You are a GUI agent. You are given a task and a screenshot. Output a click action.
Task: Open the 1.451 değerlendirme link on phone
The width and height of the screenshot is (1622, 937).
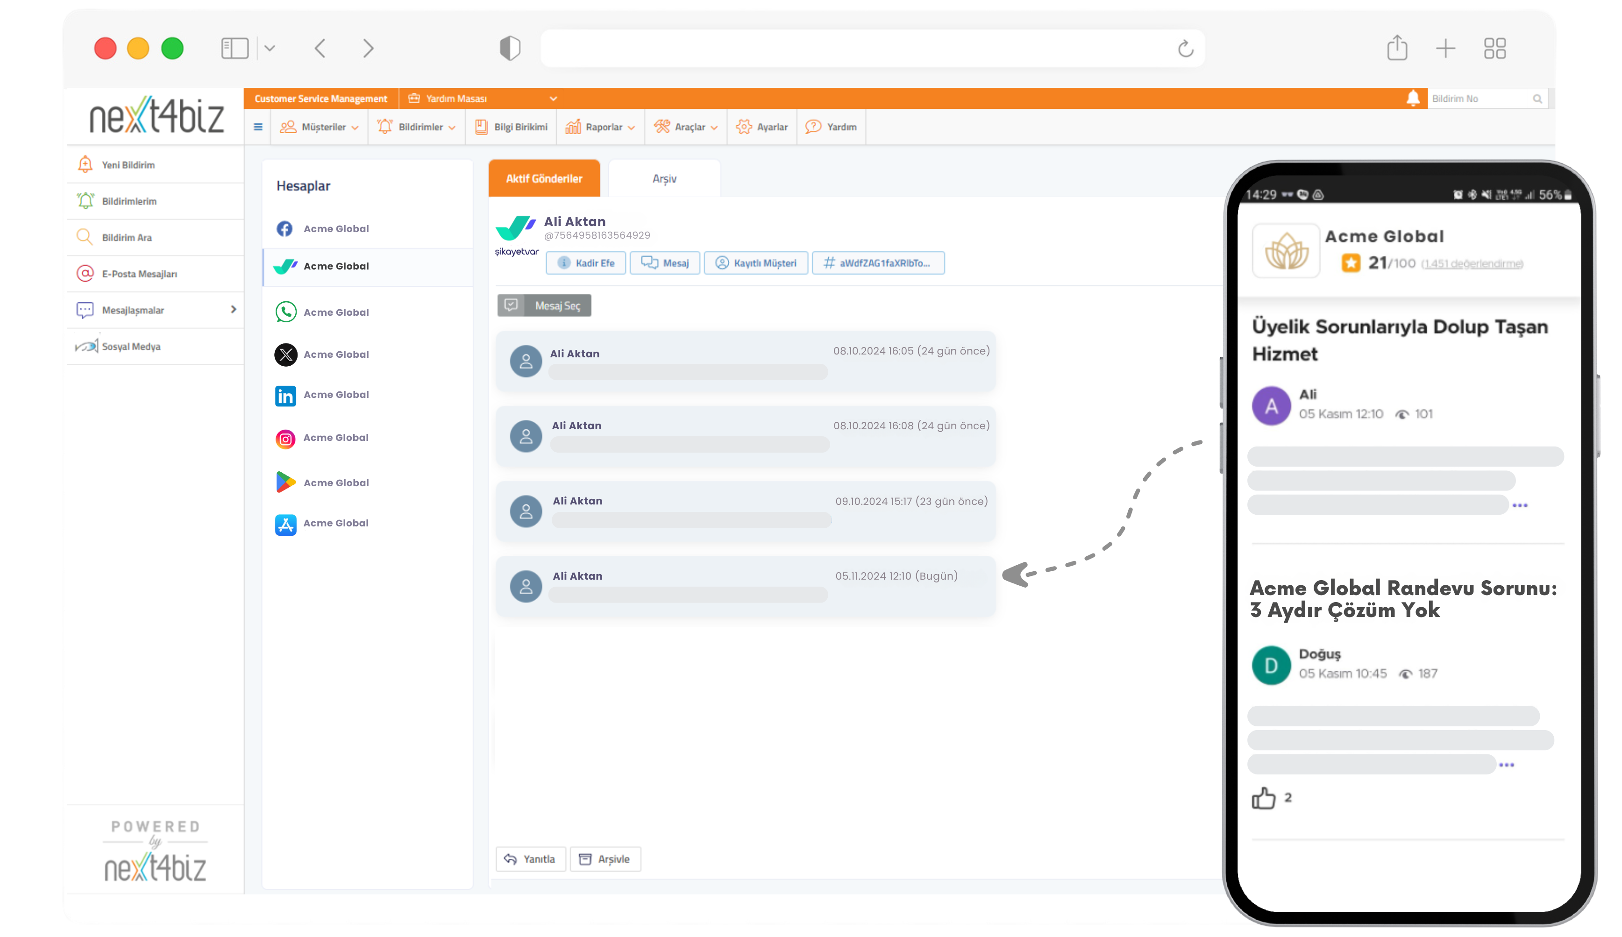coord(1472,264)
